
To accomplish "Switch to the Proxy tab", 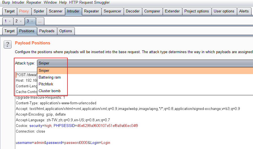I will tap(24, 11).
